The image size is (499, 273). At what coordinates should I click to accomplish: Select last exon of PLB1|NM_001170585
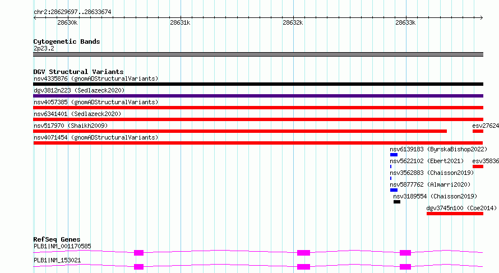(405, 253)
